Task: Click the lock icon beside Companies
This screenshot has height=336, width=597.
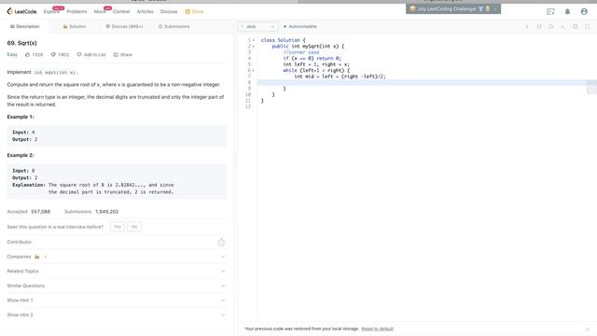Action: click(x=37, y=257)
